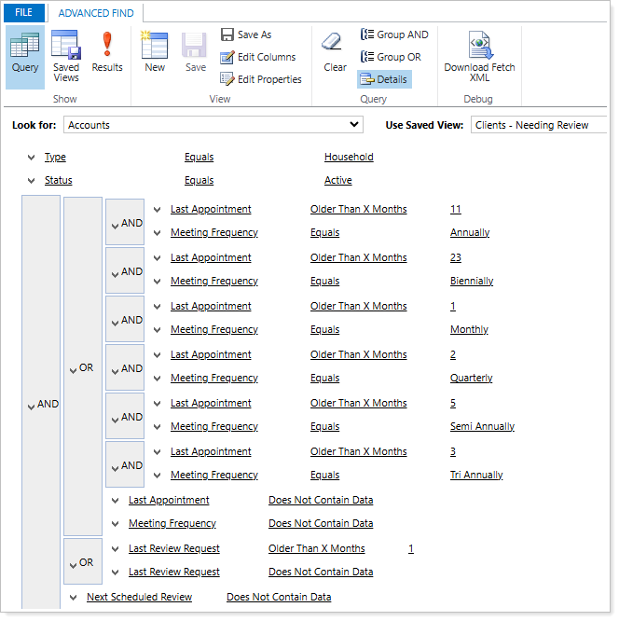Open the FILE tab

23,13
